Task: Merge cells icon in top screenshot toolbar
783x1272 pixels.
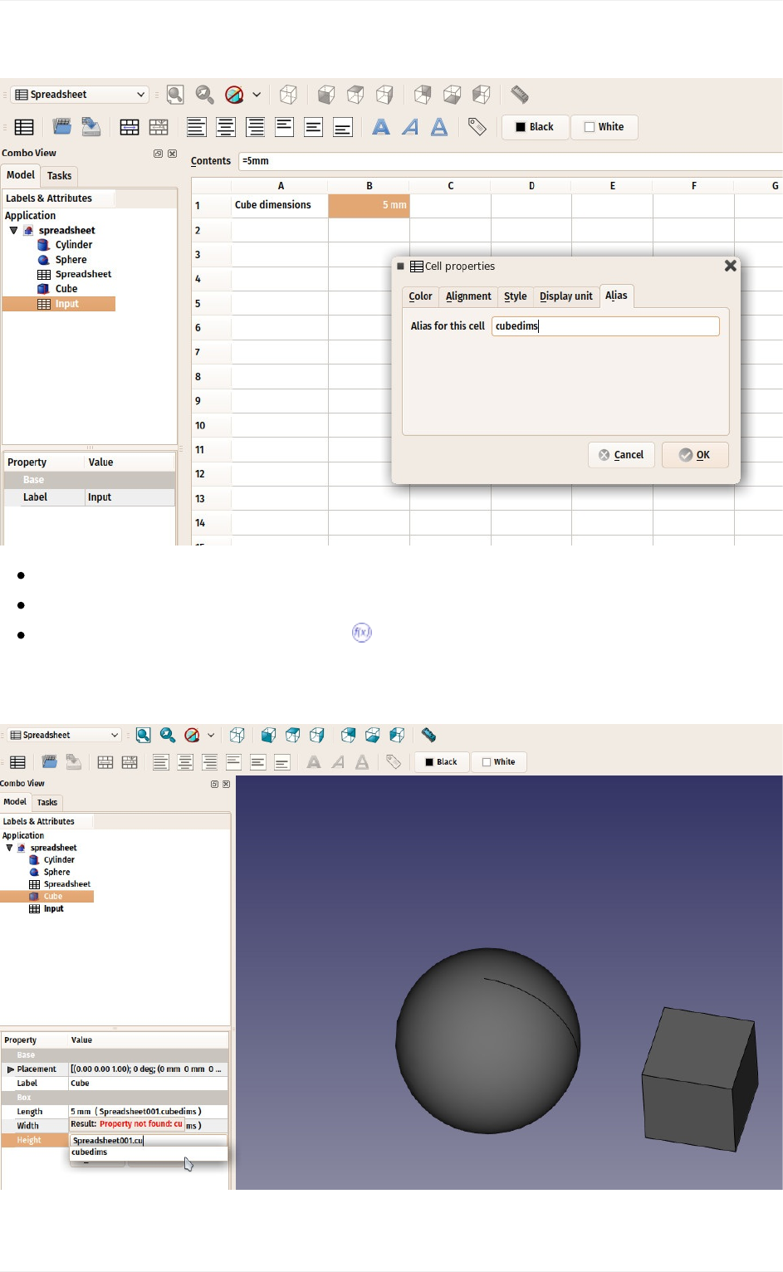Action: tap(130, 127)
